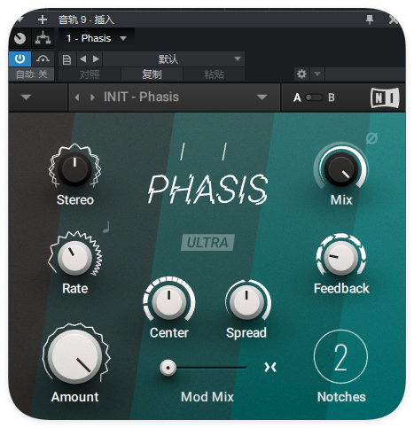The width and height of the screenshot is (414, 428).
Task: Toggle the plugin power button
Action: pyautogui.click(x=20, y=59)
